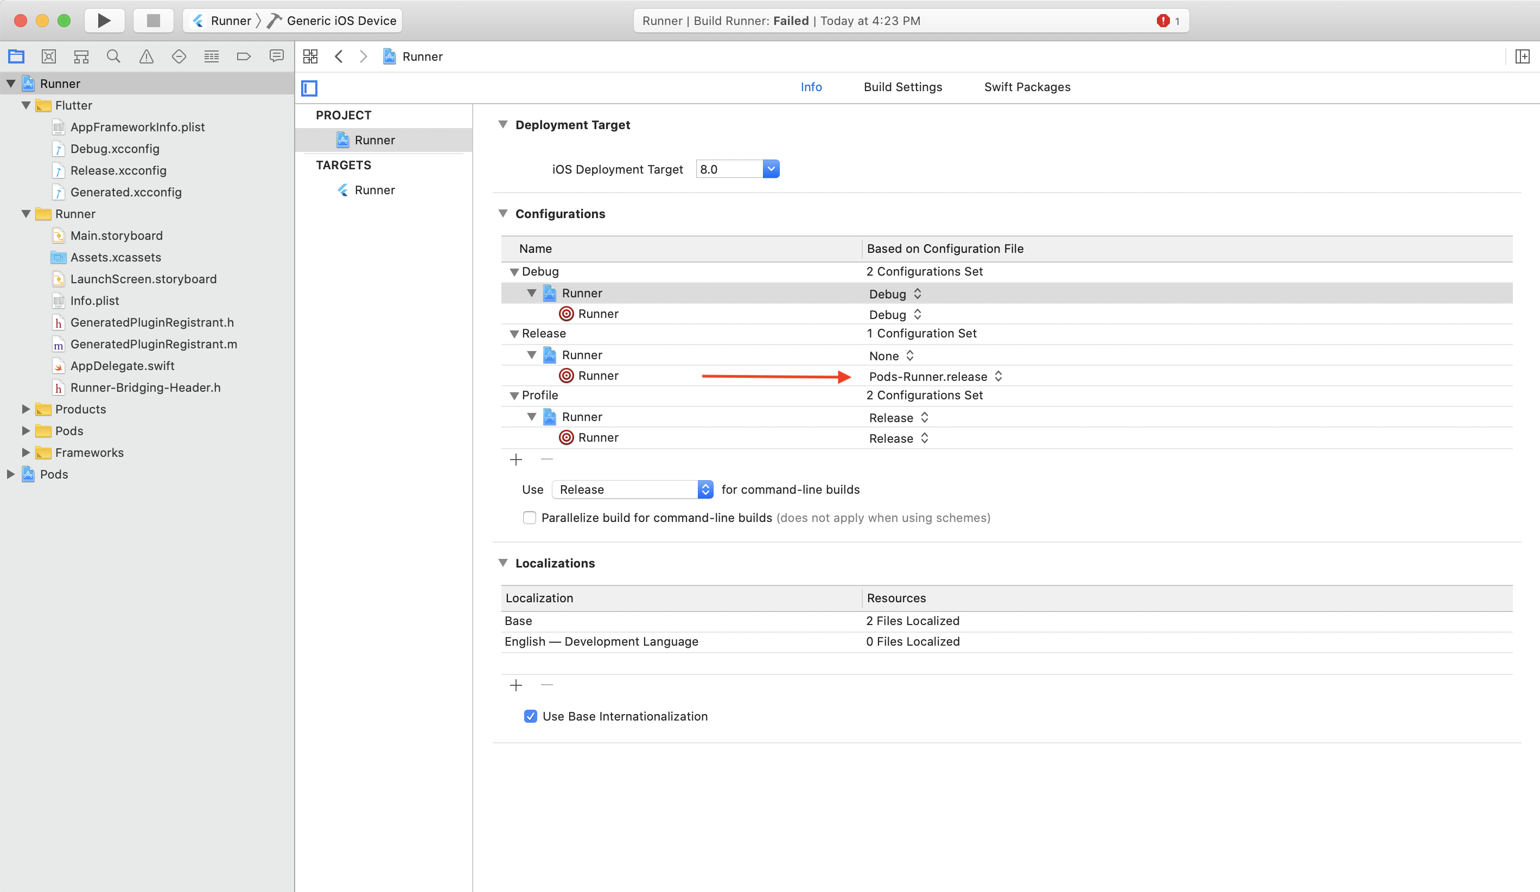The height and width of the screenshot is (892, 1540).
Task: Change Profile target Runner Release popup
Action: point(899,438)
